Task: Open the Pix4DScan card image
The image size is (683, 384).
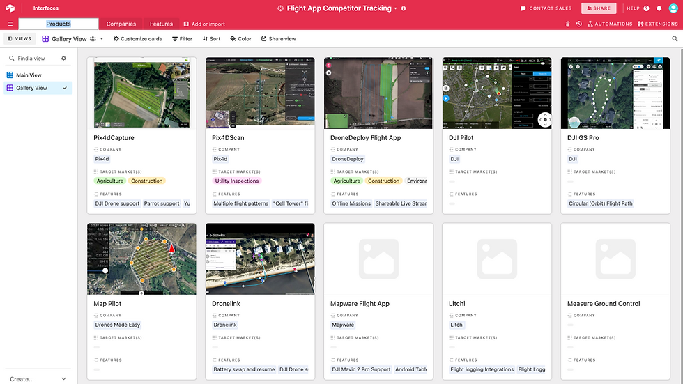Action: pyautogui.click(x=260, y=93)
